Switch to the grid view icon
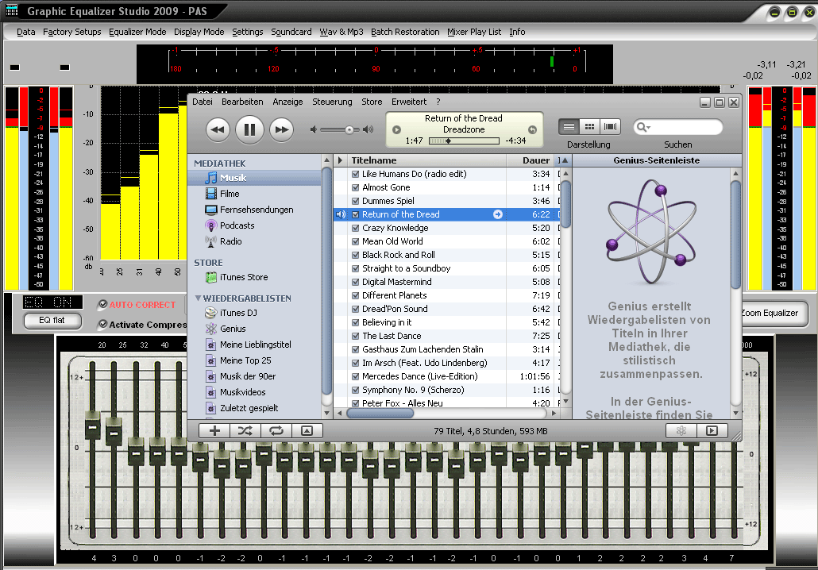 point(589,126)
